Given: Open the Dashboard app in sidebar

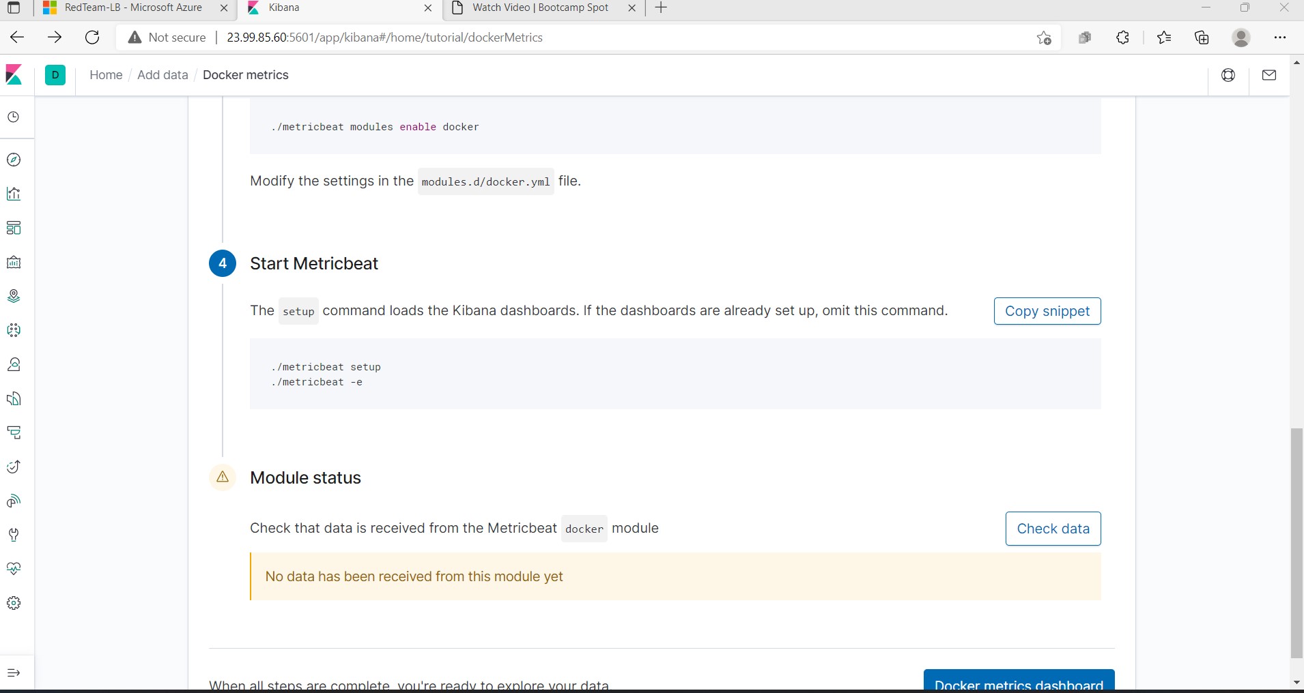Looking at the screenshot, I should pos(14,227).
